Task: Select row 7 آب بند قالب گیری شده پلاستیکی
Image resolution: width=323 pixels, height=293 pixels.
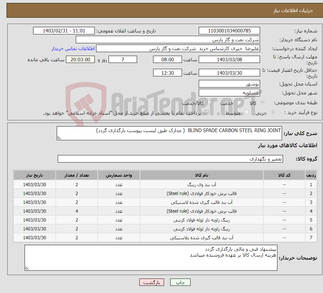Action: click(202, 238)
